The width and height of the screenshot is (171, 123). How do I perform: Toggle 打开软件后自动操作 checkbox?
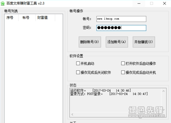pos(123,64)
